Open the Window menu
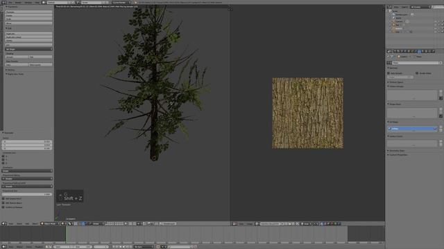The image size is (444, 249). 28,2
